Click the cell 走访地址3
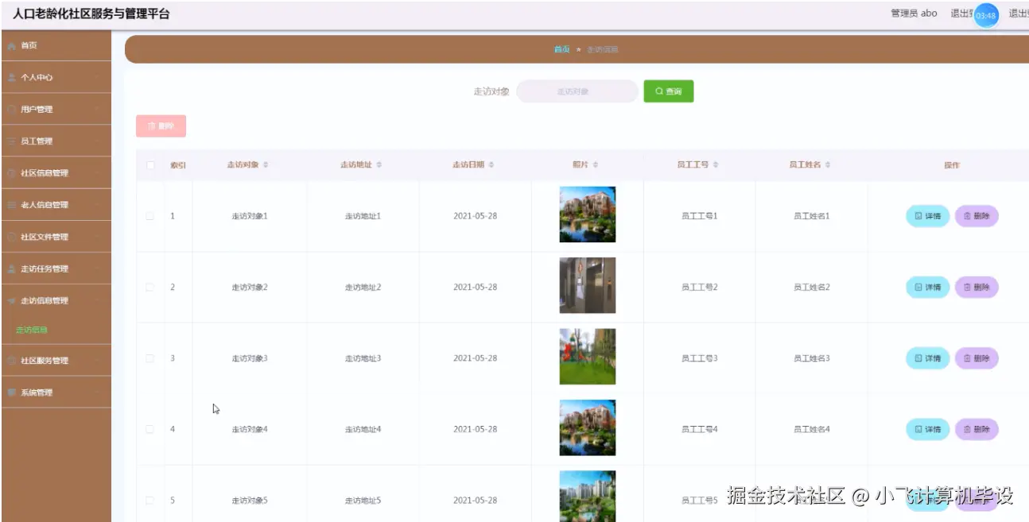 pos(363,358)
